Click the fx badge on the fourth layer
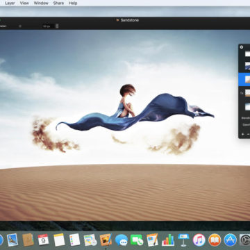Image resolution: width=250 pixels, height=250 pixels. 242,93
